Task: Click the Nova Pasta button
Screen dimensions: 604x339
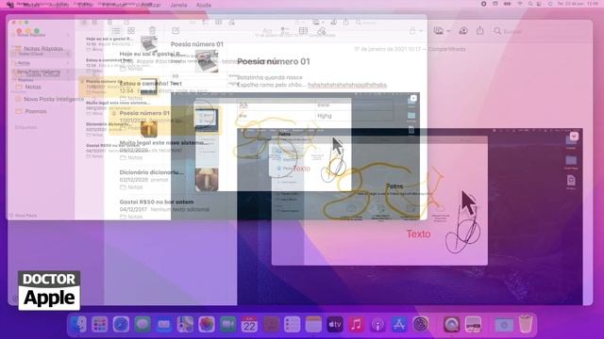Action: click(x=23, y=216)
